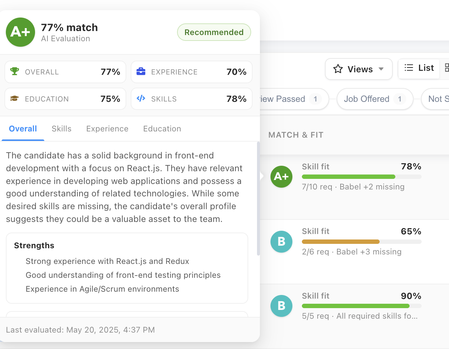449x349 pixels.
Task: Click the teal B badge at 90% row
Action: (281, 306)
